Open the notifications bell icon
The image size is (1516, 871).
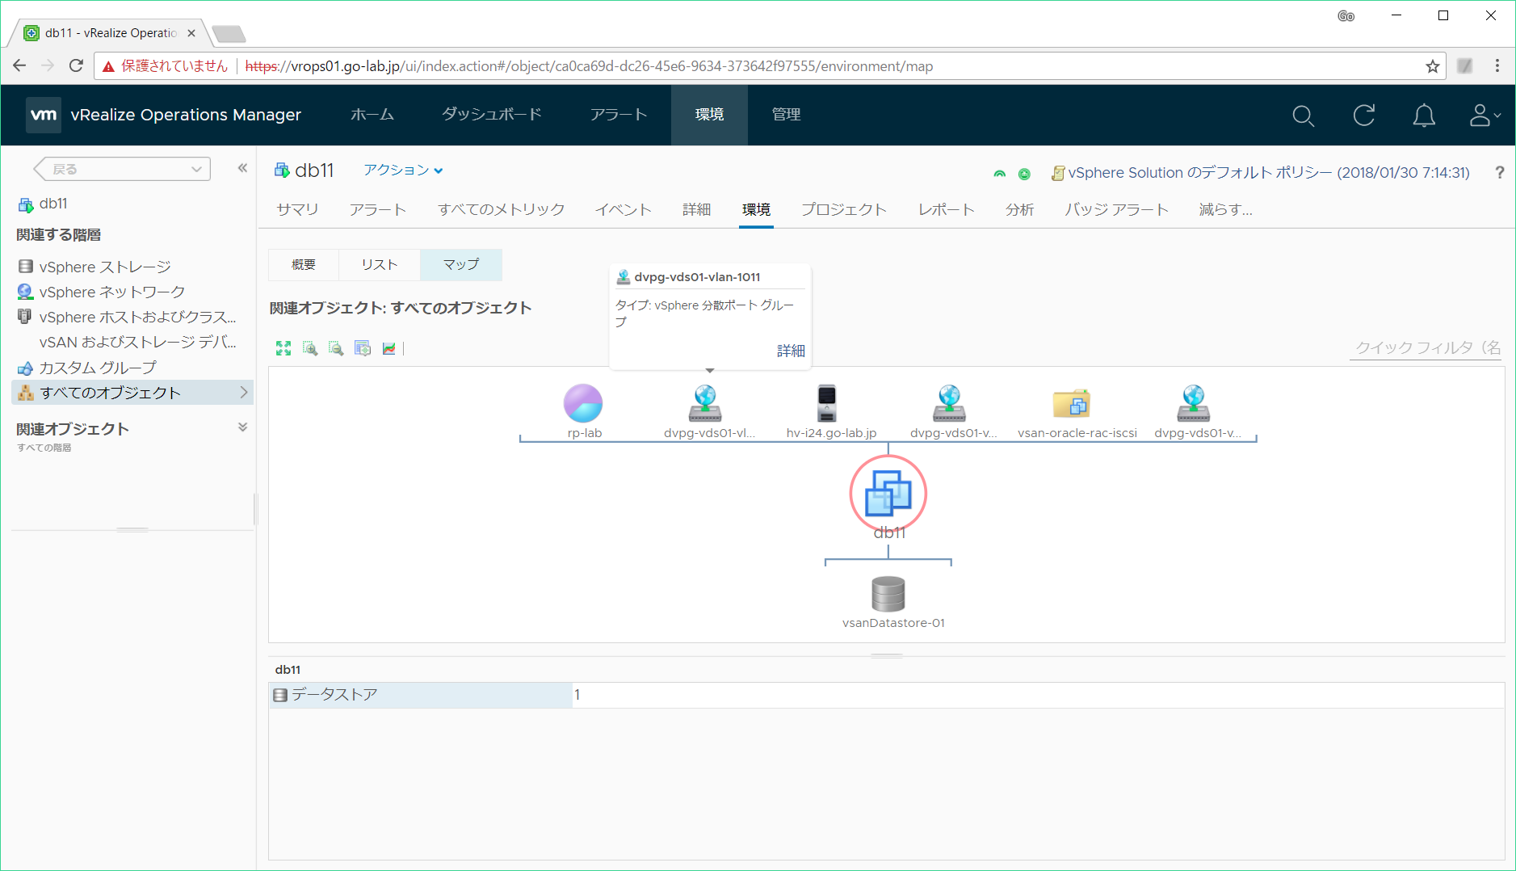click(x=1423, y=116)
